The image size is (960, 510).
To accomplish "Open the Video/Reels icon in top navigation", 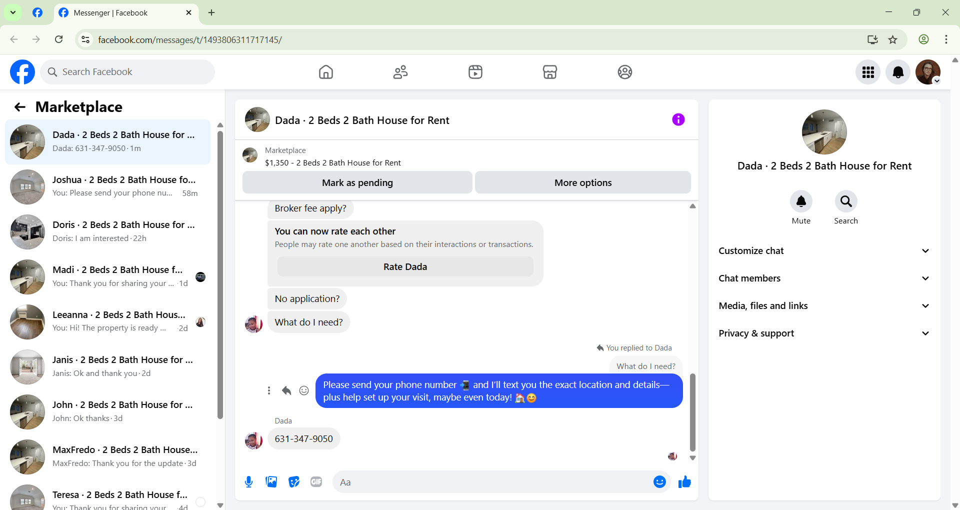I will [475, 72].
